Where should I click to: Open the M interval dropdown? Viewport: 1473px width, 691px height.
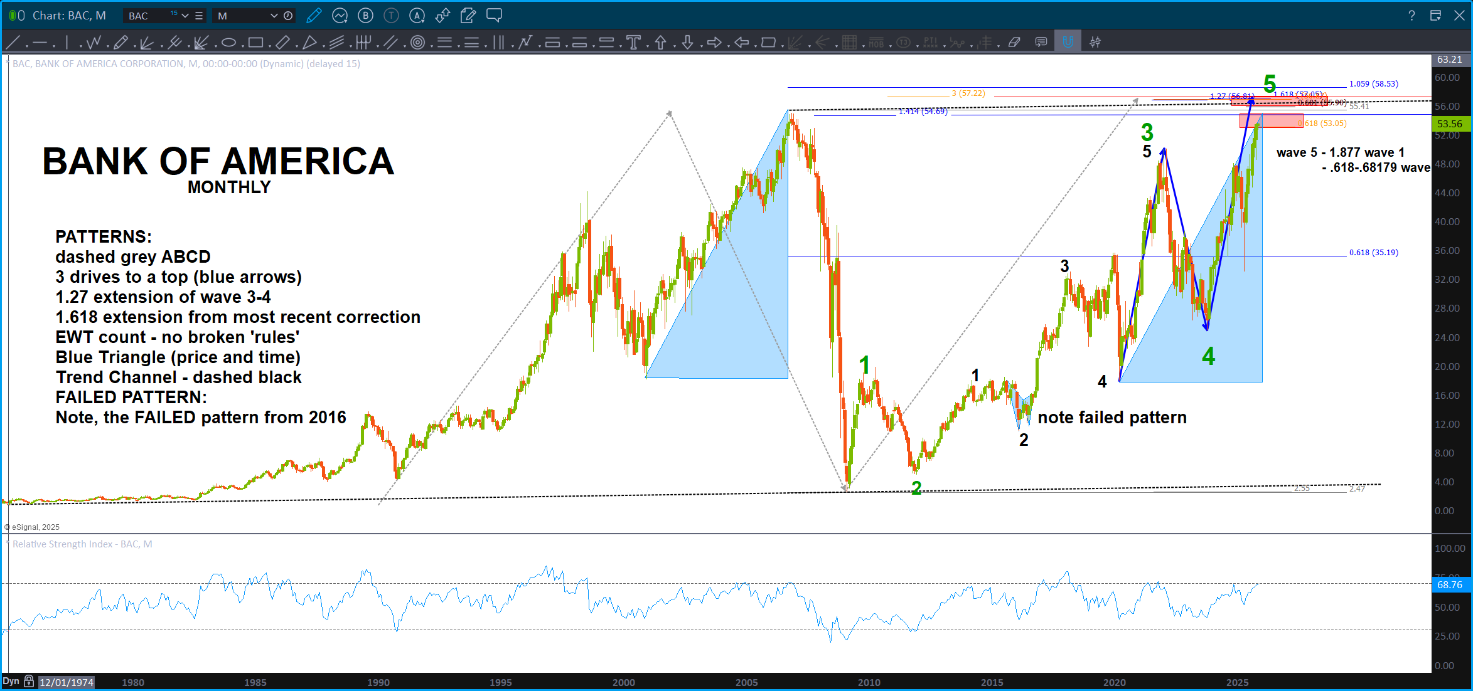coord(274,16)
